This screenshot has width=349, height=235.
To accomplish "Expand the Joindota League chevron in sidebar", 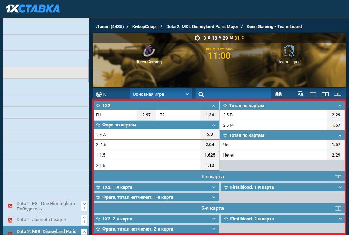I will coord(84,220).
